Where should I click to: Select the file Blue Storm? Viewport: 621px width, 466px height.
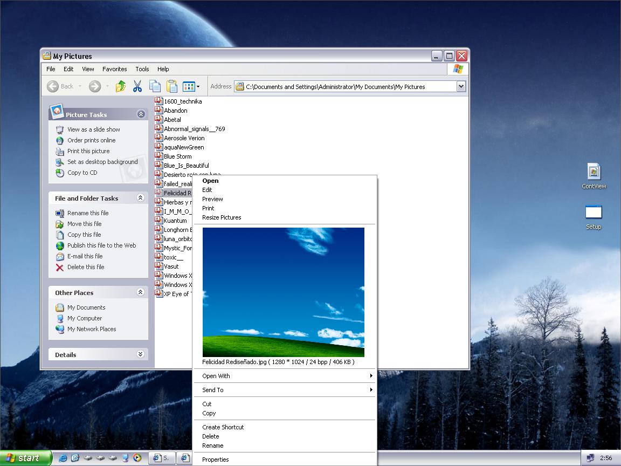coord(174,156)
